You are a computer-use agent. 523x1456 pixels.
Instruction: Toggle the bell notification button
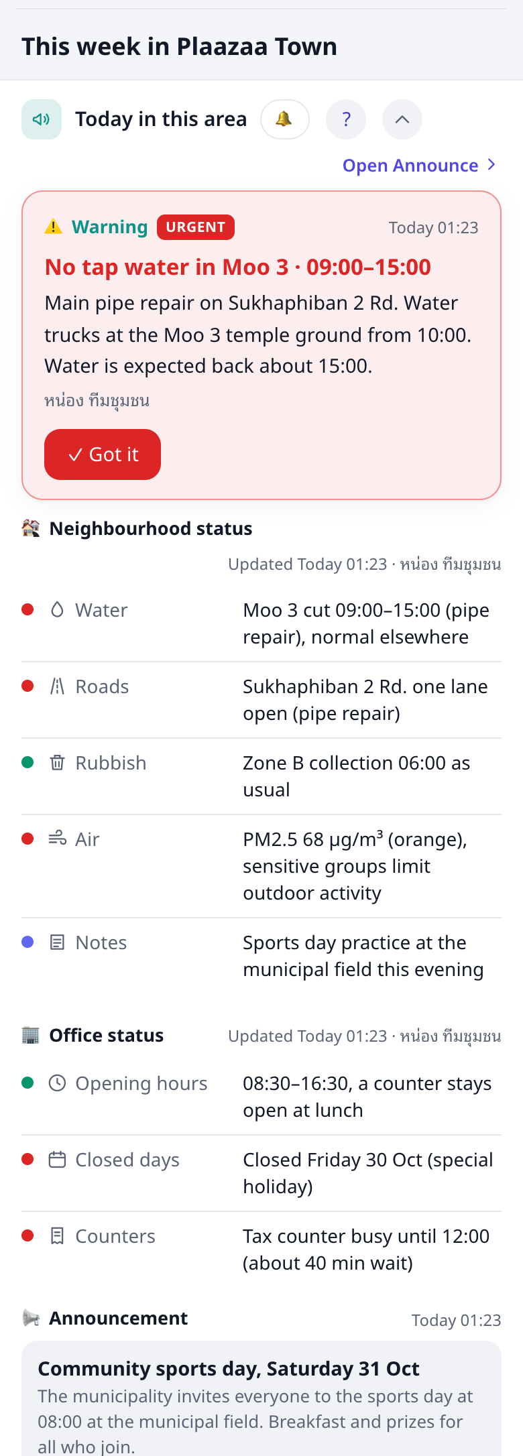285,119
